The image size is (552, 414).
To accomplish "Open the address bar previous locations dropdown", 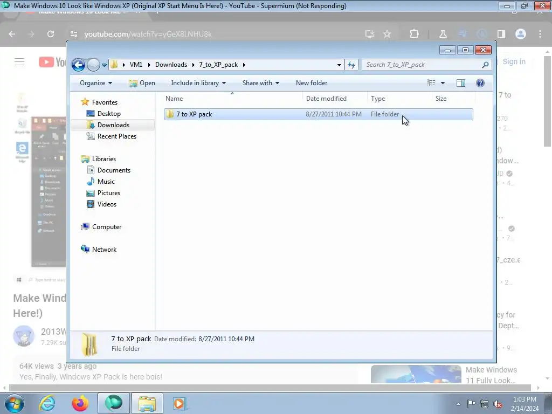I will (339, 65).
